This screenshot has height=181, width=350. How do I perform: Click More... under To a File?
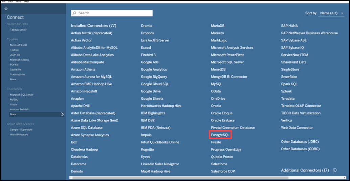click(14, 80)
